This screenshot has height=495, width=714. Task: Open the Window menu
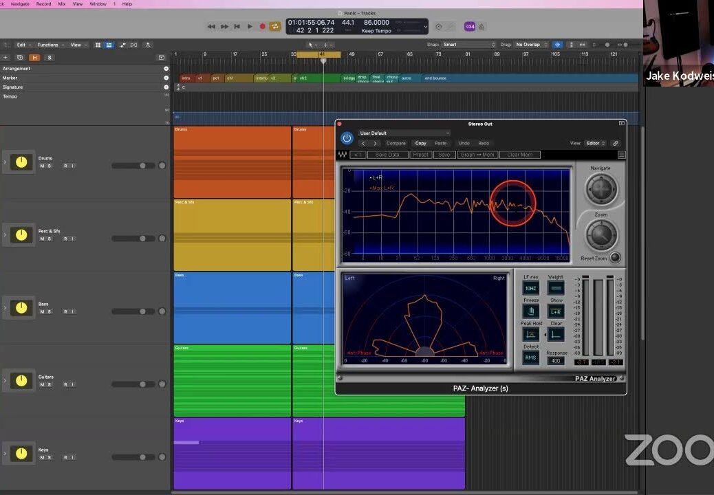click(x=98, y=3)
